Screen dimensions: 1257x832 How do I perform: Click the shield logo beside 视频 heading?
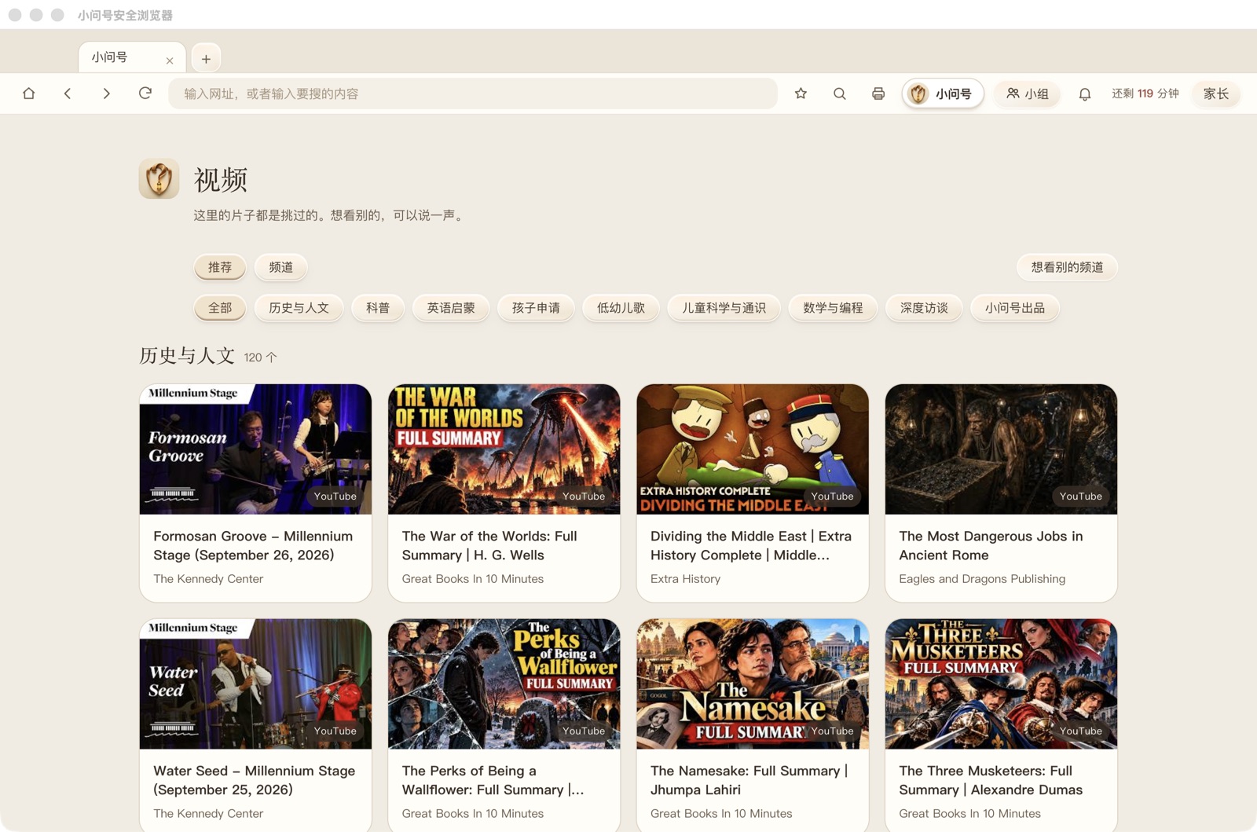click(159, 178)
